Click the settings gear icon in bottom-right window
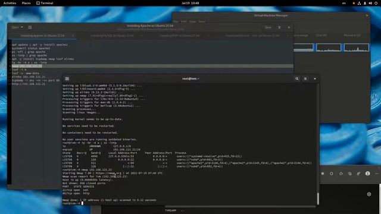 [369, 194]
